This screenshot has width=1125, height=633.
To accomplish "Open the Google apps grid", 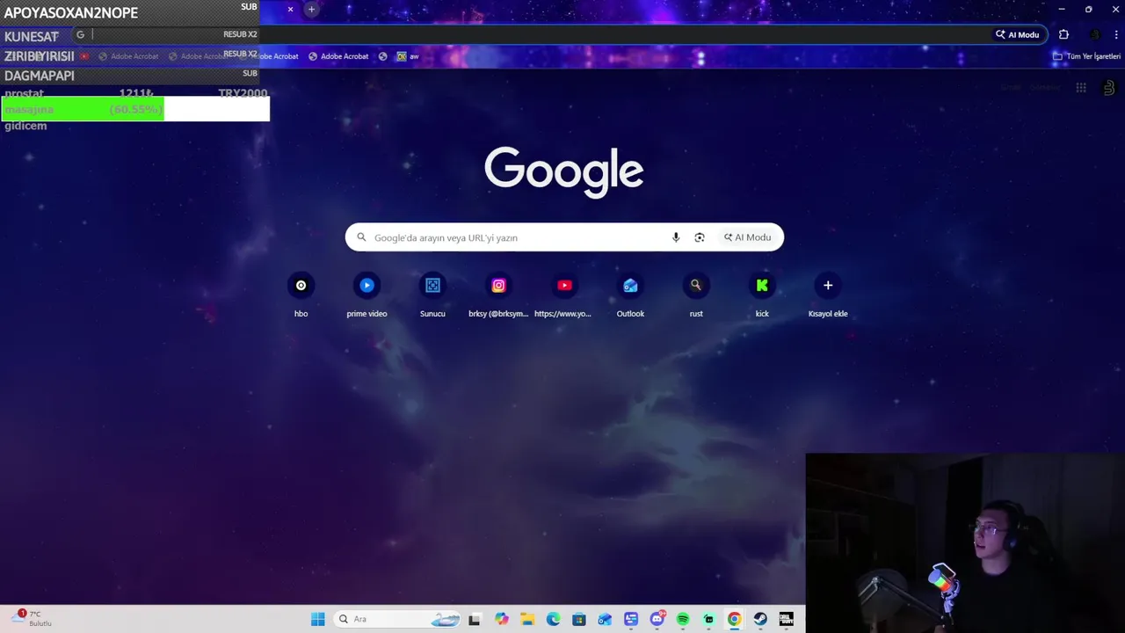I will click(x=1081, y=88).
